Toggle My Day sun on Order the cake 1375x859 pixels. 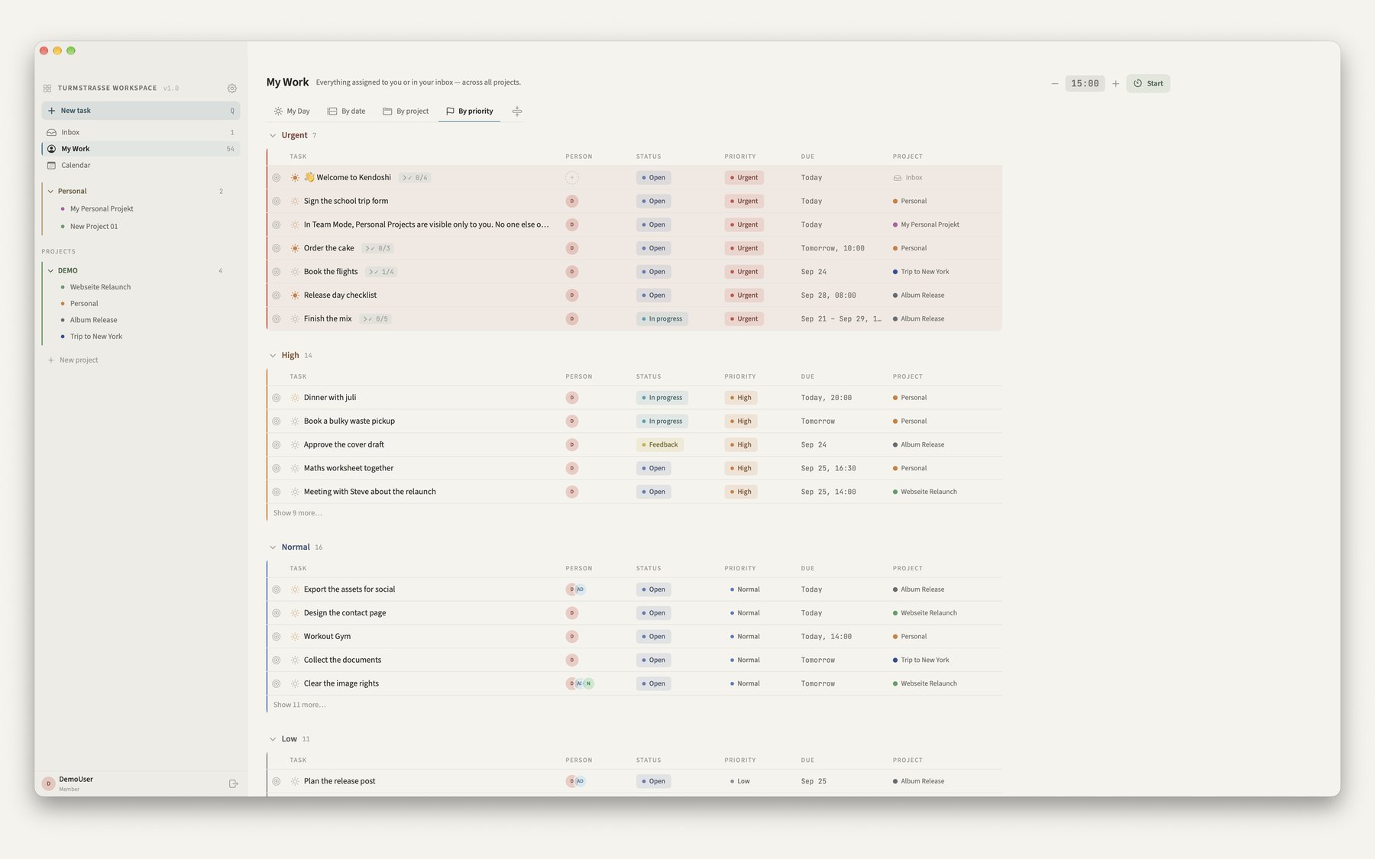(295, 248)
